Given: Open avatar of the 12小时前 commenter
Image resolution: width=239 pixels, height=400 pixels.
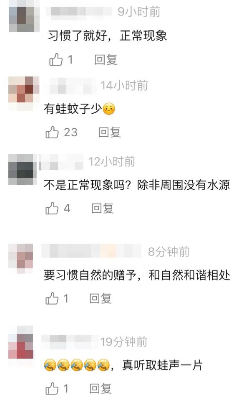Looking at the screenshot, I should point(23,169).
